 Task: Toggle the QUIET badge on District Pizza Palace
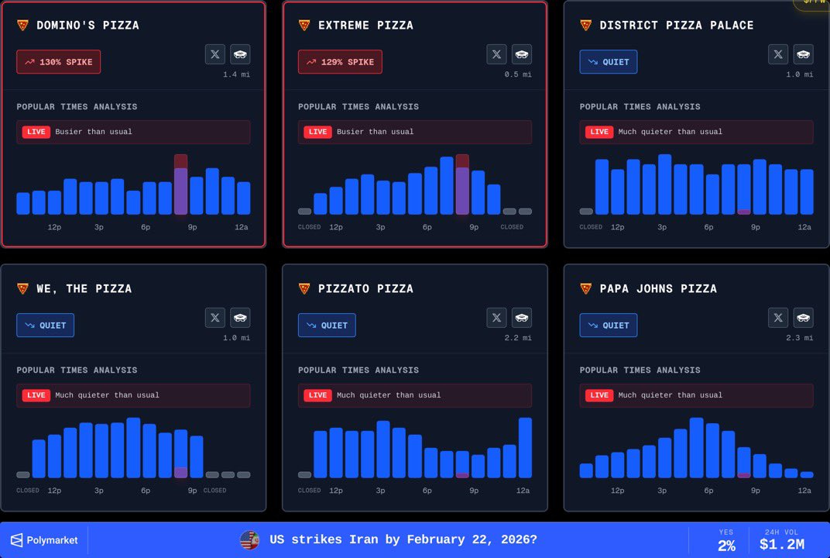tap(609, 61)
